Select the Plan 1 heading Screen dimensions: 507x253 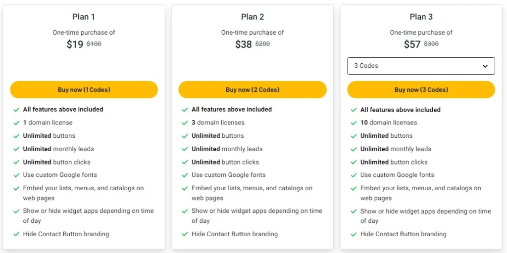84,17
